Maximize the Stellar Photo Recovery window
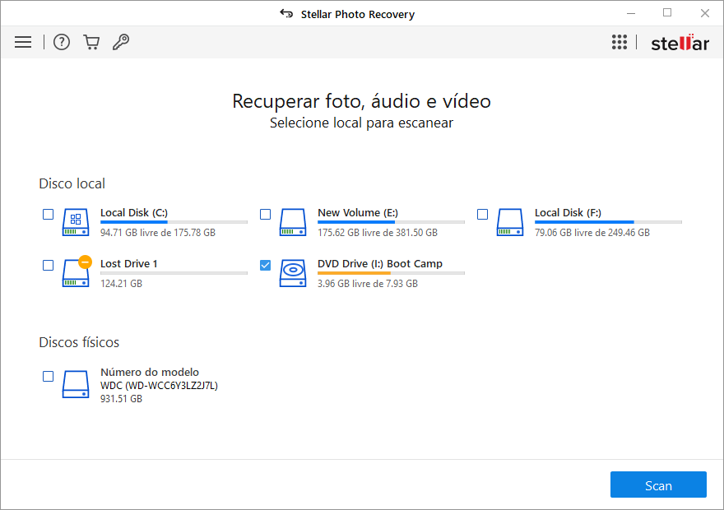Image resolution: width=724 pixels, height=510 pixels. click(667, 13)
